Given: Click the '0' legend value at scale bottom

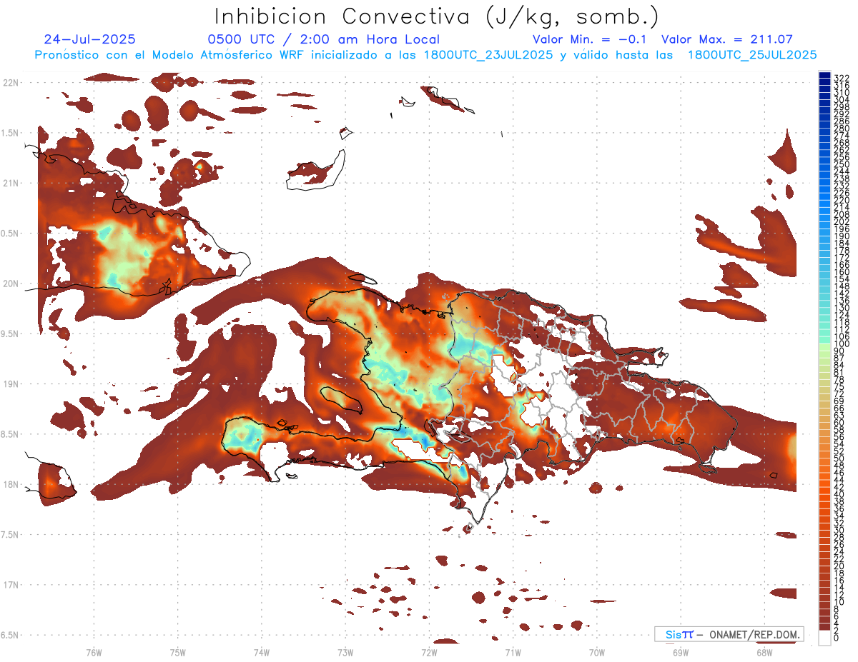Looking at the screenshot, I should [x=837, y=638].
